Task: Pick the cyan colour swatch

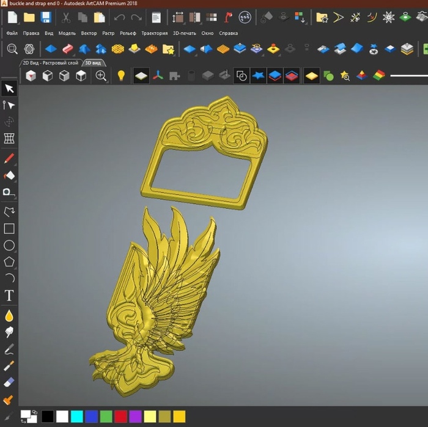Action: click(x=77, y=417)
